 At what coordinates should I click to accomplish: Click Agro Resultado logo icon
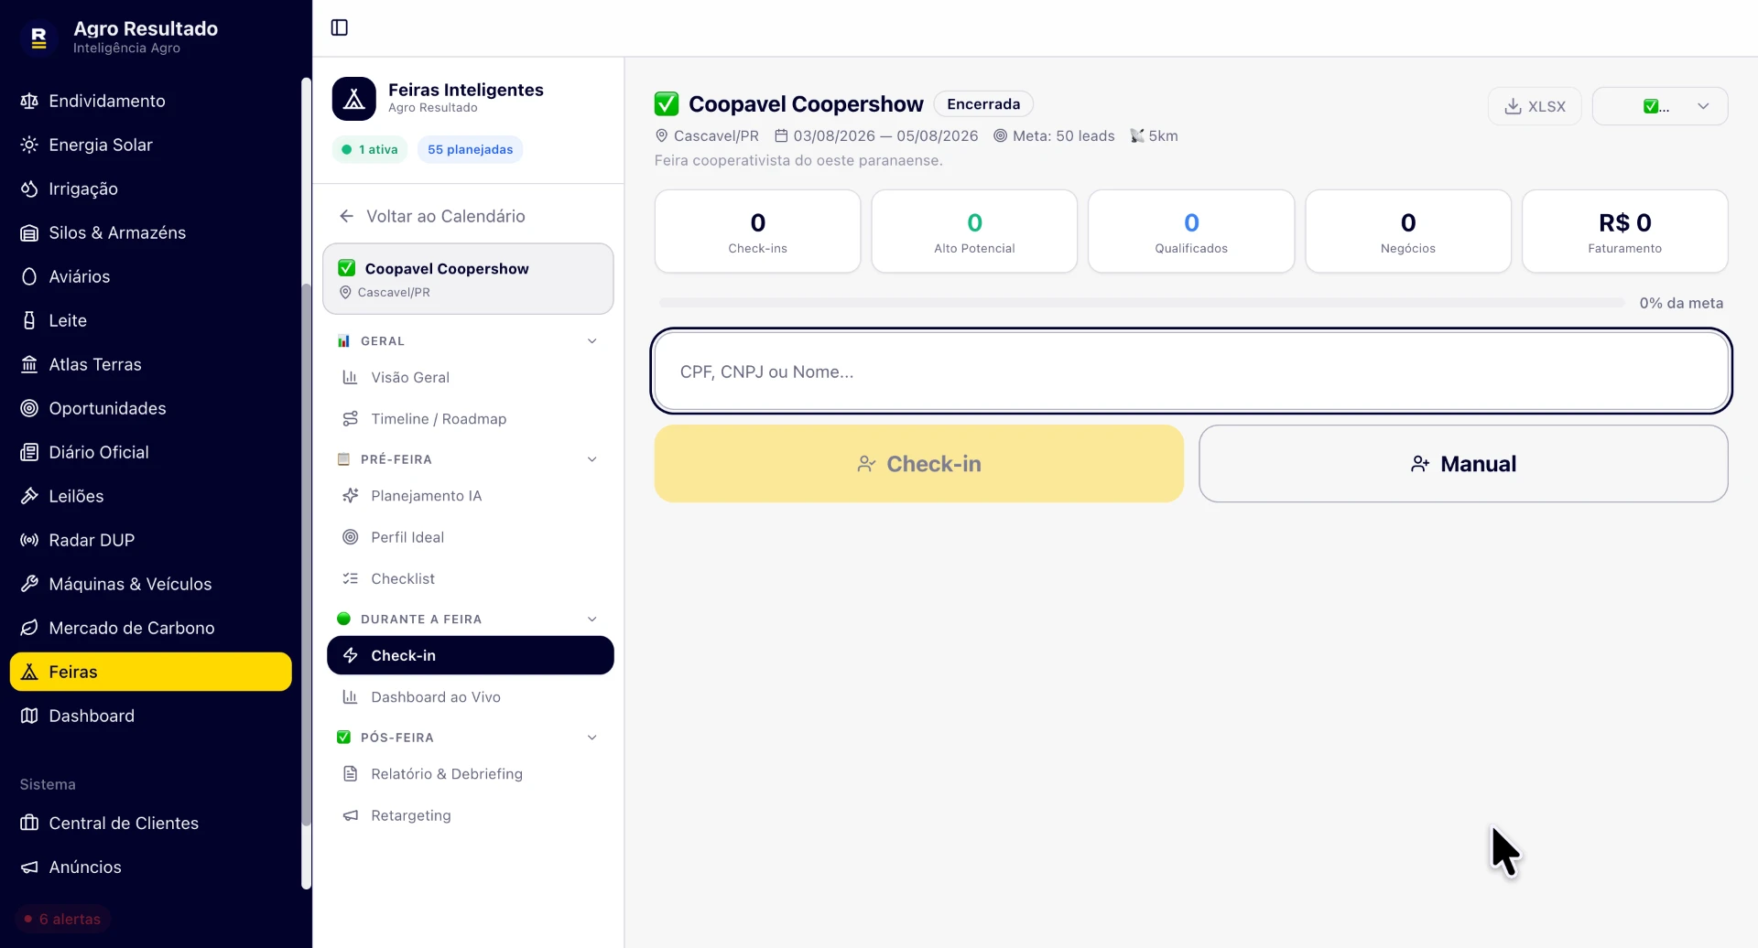tap(38, 38)
